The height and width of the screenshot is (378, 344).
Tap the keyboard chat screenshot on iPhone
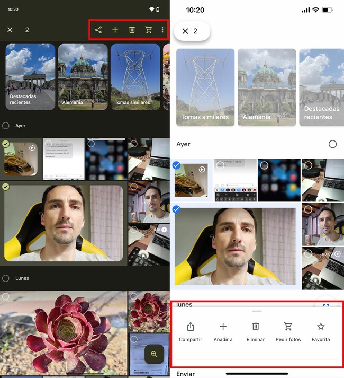pos(235,180)
